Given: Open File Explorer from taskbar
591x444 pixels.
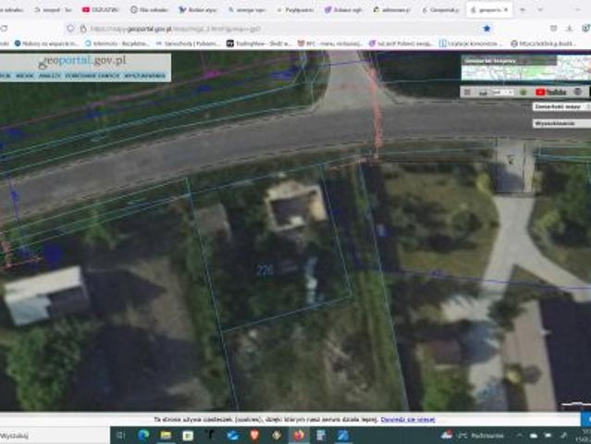Looking at the screenshot, I should coord(166,436).
